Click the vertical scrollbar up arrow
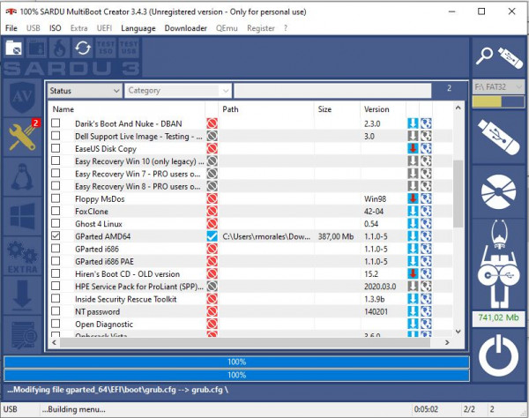Viewport: 529px width, 418px height. pyautogui.click(x=458, y=108)
